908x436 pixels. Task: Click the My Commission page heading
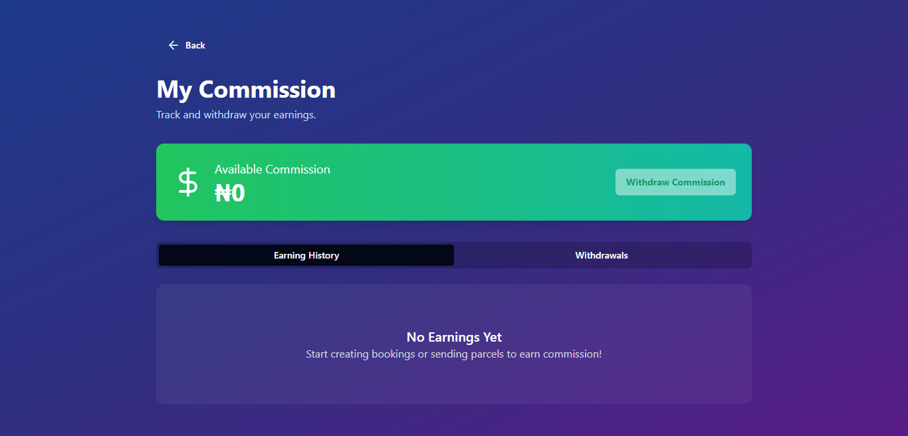coord(246,90)
